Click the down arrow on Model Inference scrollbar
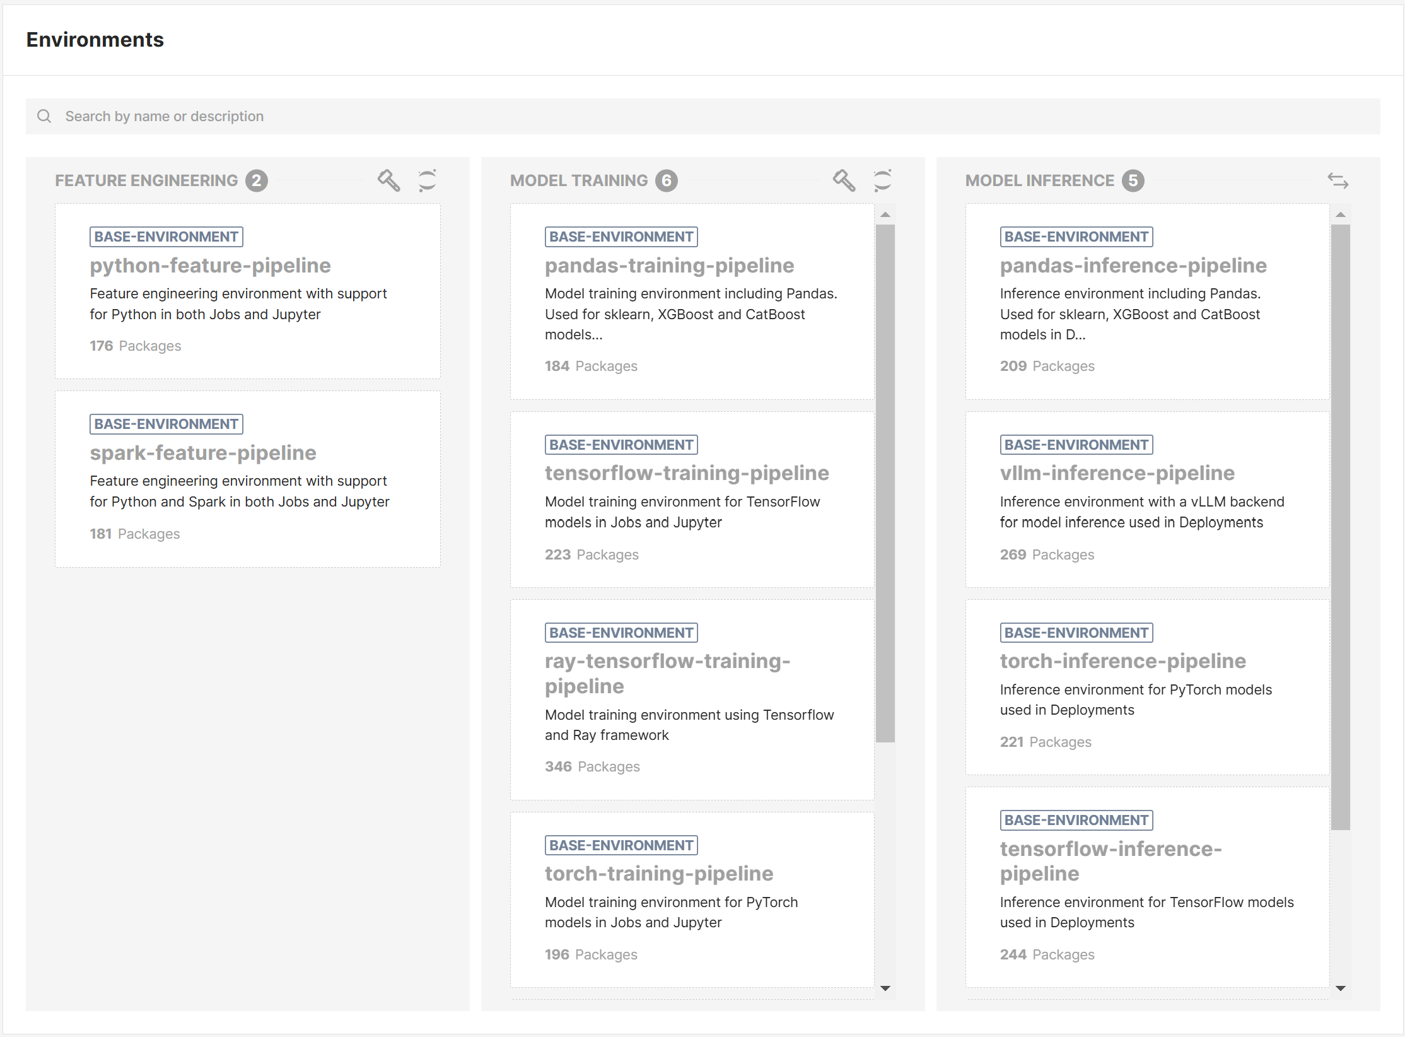The width and height of the screenshot is (1405, 1037). (x=1340, y=988)
